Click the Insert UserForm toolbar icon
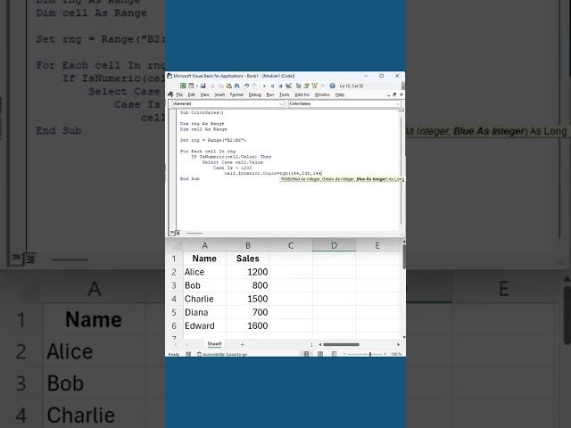This screenshot has width=571, height=428. click(x=191, y=86)
